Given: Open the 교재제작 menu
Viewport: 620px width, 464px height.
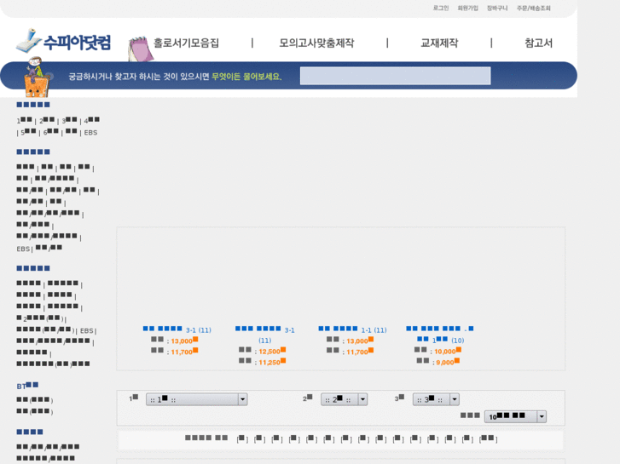Looking at the screenshot, I should click(x=439, y=43).
